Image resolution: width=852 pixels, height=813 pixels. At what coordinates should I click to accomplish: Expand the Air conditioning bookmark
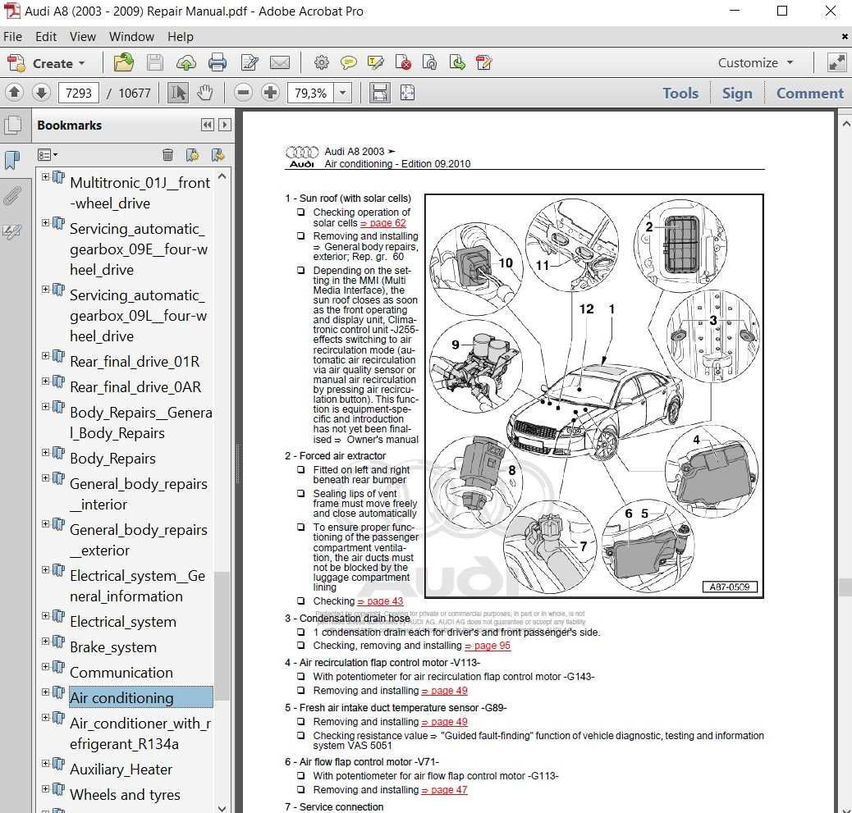click(x=46, y=692)
